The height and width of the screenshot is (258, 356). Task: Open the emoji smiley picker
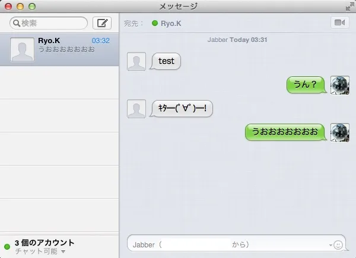point(339,244)
